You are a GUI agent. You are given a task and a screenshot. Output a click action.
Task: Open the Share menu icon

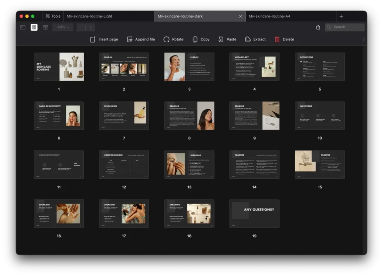(x=318, y=27)
